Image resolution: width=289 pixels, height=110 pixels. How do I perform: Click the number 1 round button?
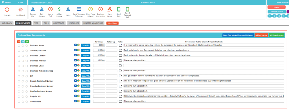[270, 16]
